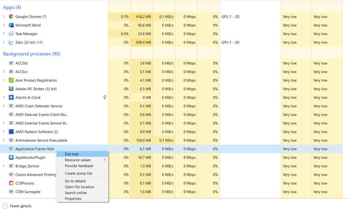Viewport: 348px width, 210px height.
Task: Click the AMD External Events Client icon
Action: [11, 115]
